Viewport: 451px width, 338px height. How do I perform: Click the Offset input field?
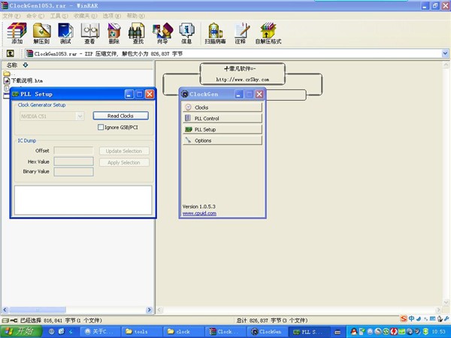(74, 151)
